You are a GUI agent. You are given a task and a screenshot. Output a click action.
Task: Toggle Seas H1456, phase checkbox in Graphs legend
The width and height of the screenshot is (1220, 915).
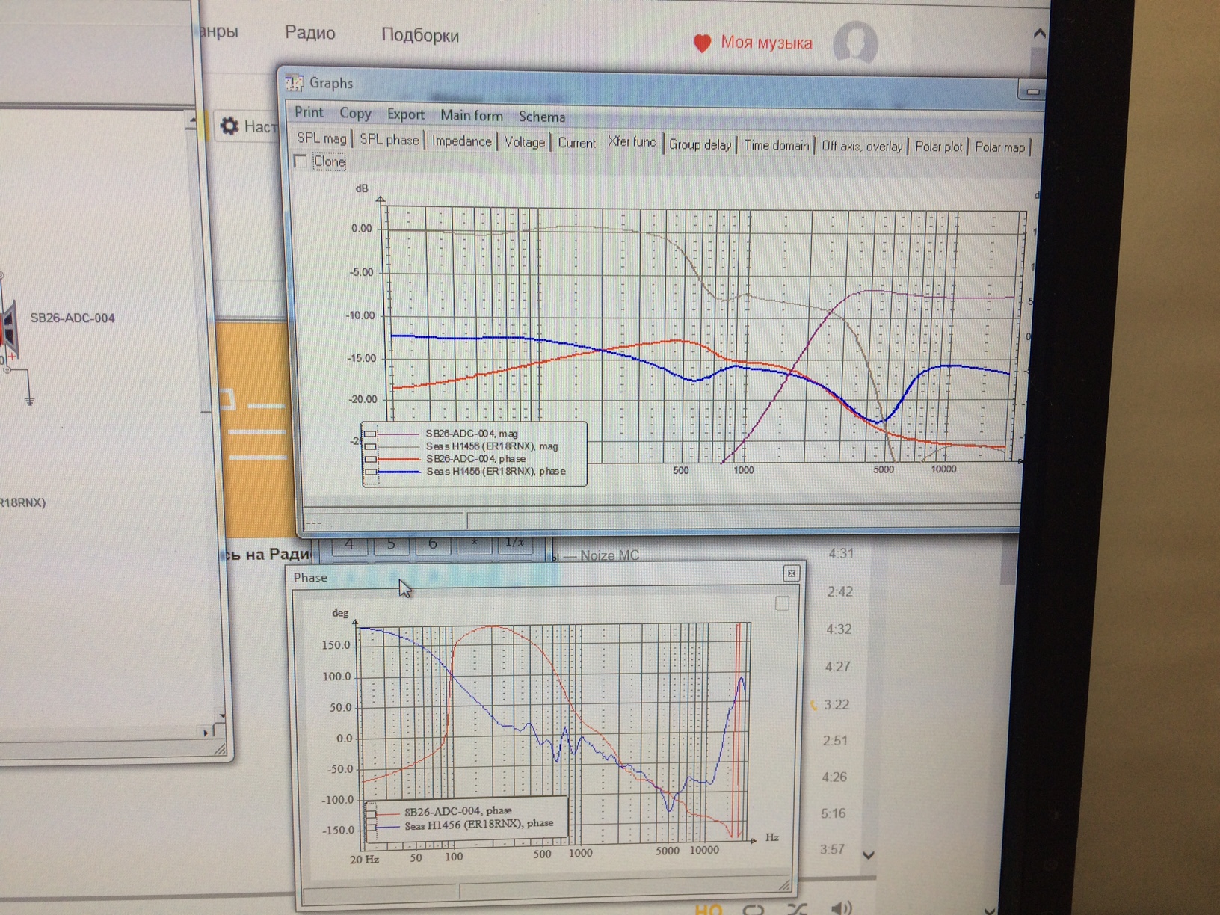tap(371, 472)
